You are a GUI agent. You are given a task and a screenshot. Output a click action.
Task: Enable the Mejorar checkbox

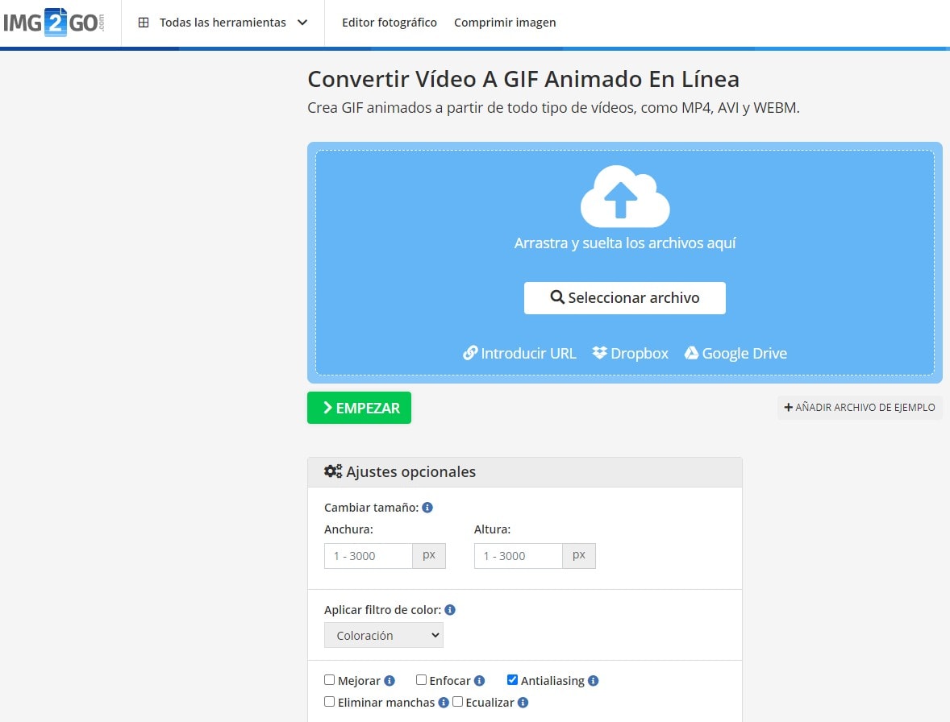point(330,680)
